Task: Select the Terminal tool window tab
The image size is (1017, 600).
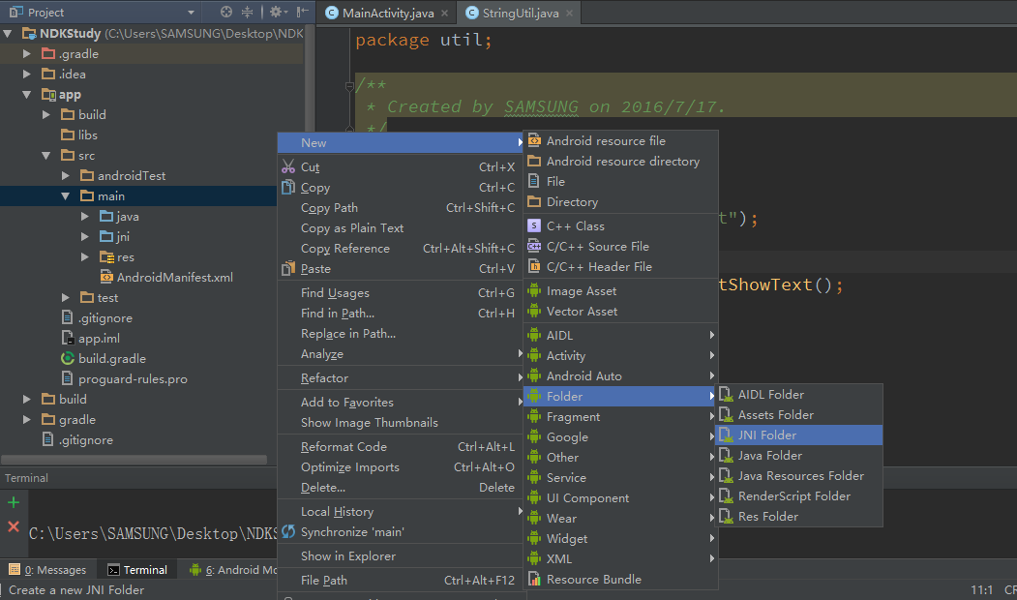Action: (x=137, y=569)
